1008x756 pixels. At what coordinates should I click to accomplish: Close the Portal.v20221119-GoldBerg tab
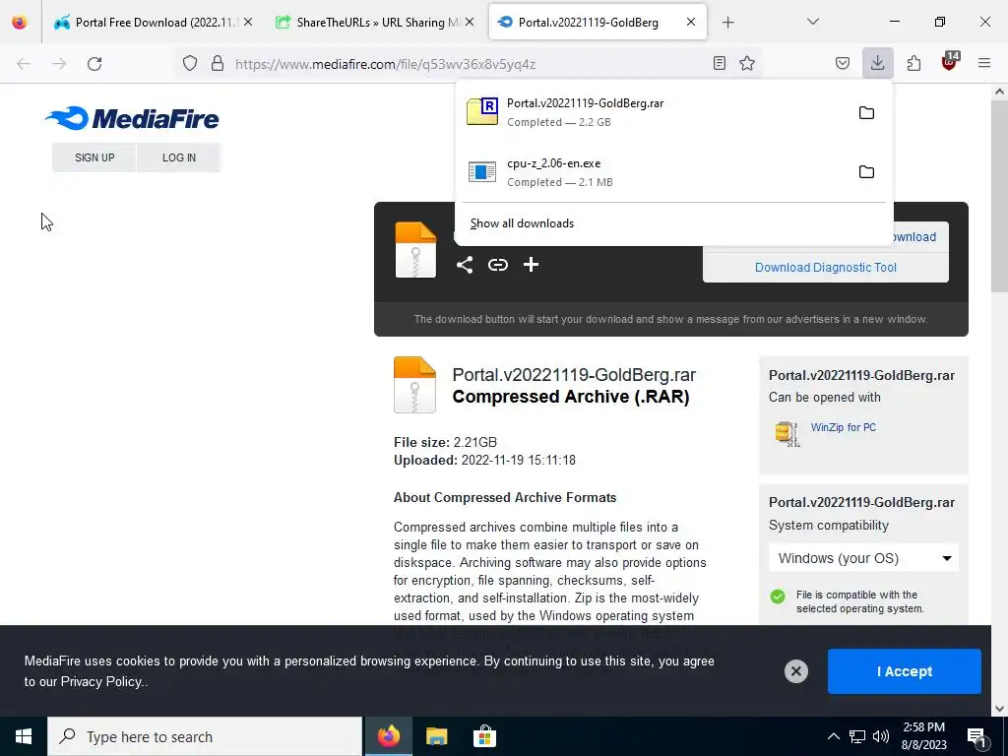(x=690, y=22)
